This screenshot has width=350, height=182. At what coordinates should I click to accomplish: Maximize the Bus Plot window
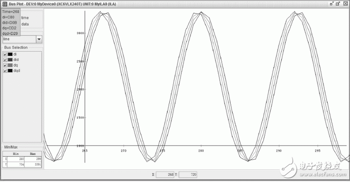338,4
